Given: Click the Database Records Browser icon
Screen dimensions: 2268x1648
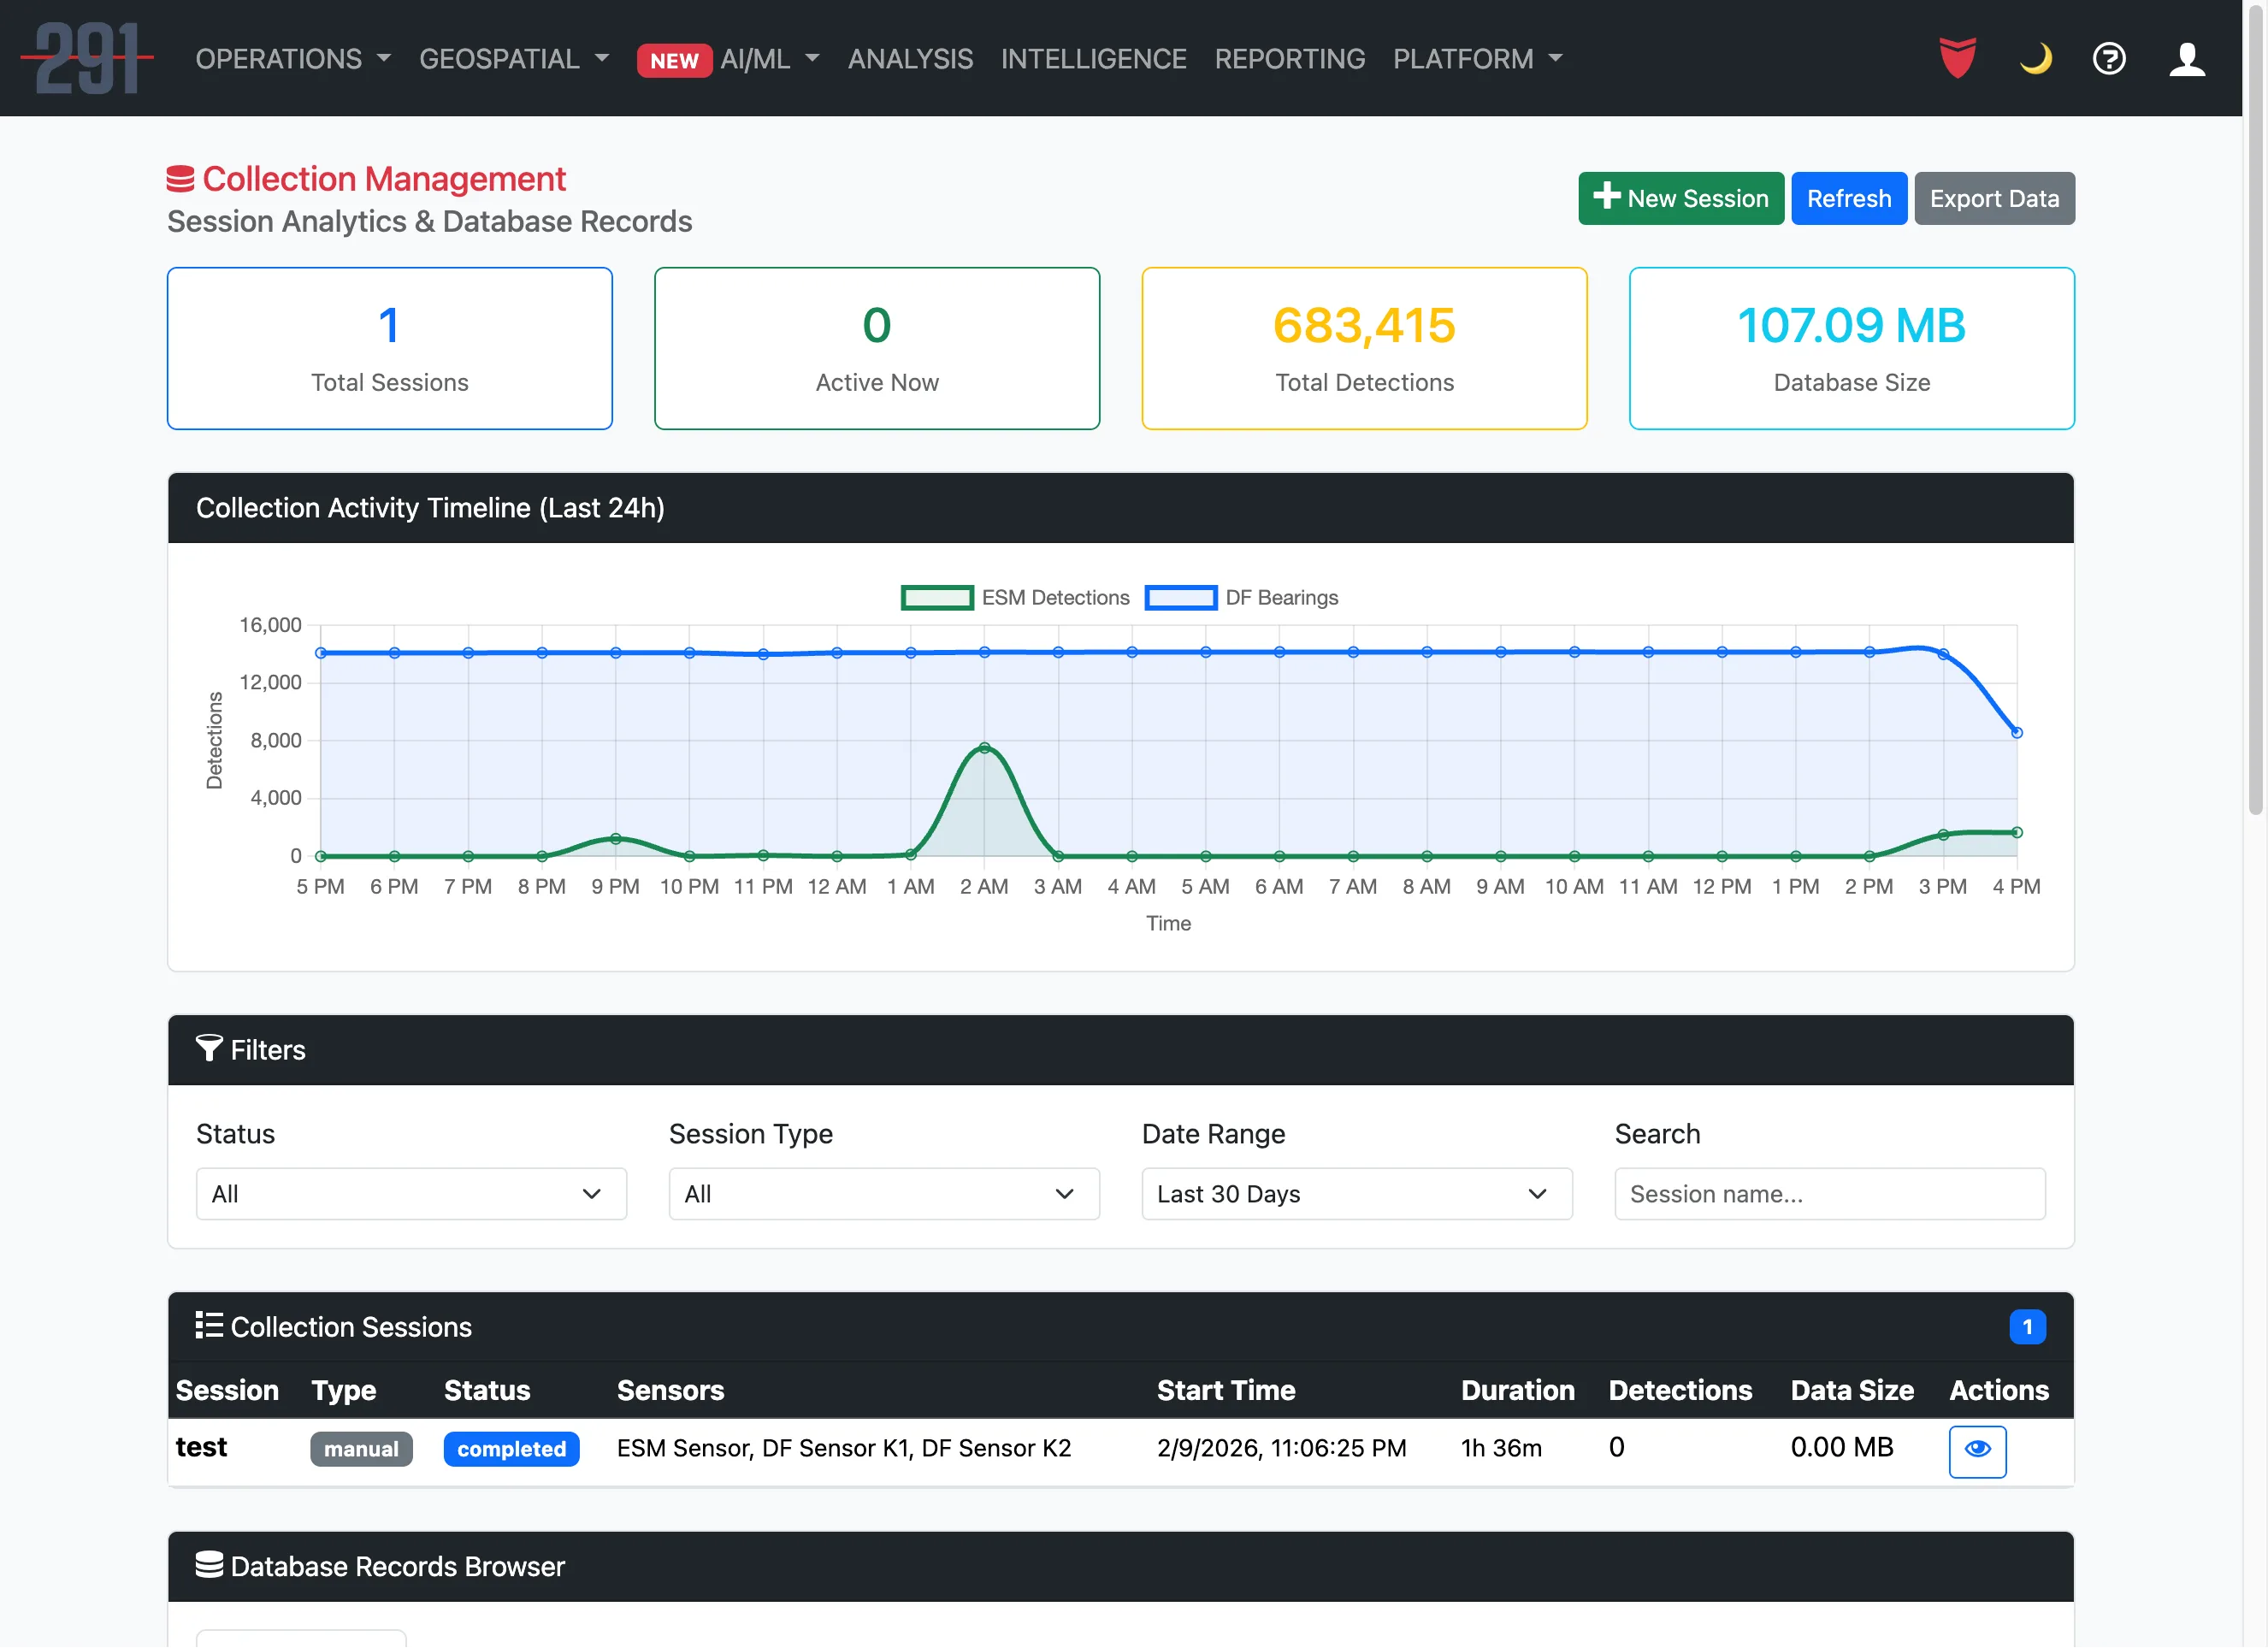Looking at the screenshot, I should (x=209, y=1565).
